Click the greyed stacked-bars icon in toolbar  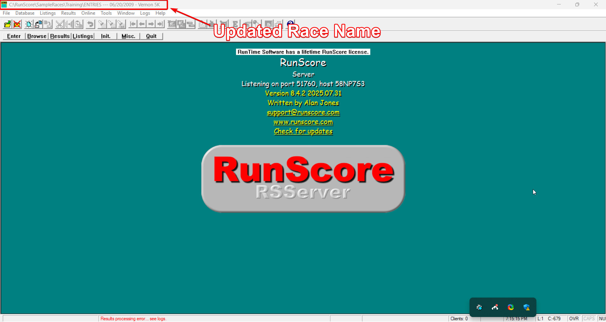tap(191, 24)
